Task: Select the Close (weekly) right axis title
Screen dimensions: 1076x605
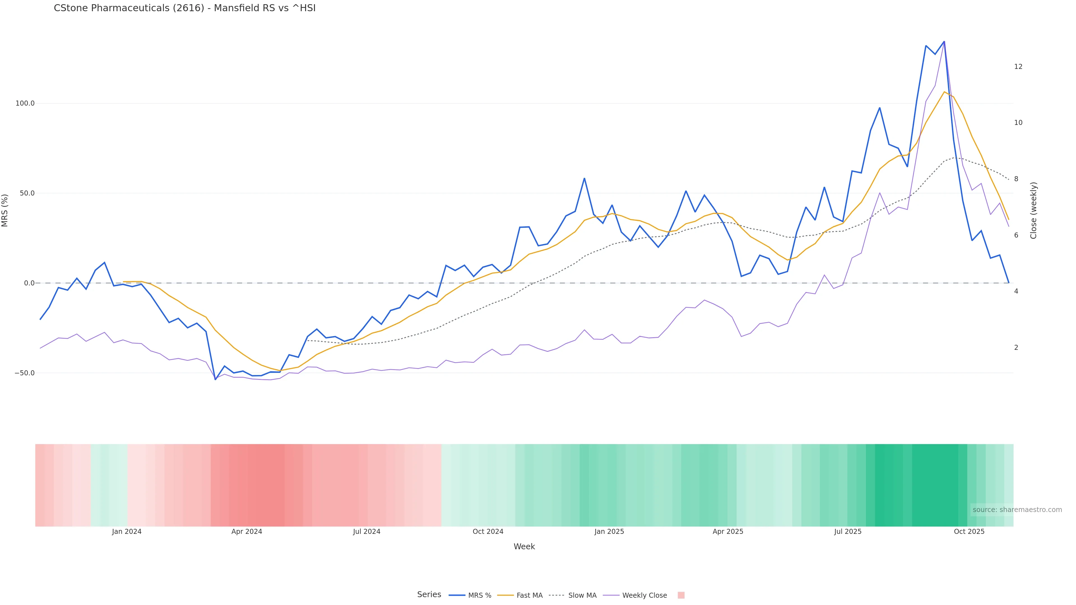Action: (1033, 210)
